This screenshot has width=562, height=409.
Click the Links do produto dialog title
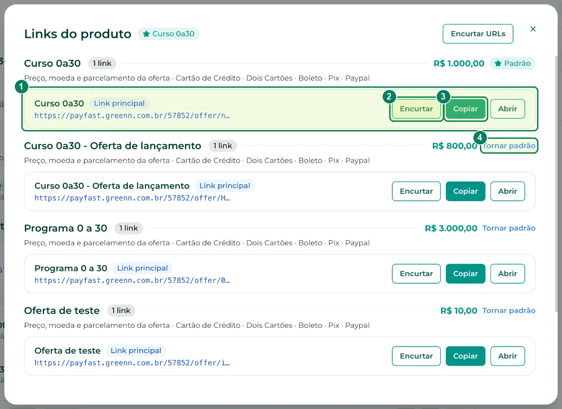[78, 34]
